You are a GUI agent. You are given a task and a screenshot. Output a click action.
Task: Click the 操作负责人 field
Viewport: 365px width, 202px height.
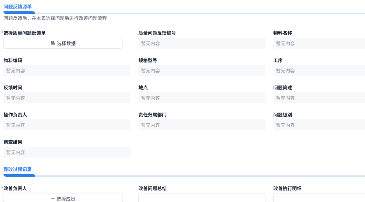tap(67, 125)
